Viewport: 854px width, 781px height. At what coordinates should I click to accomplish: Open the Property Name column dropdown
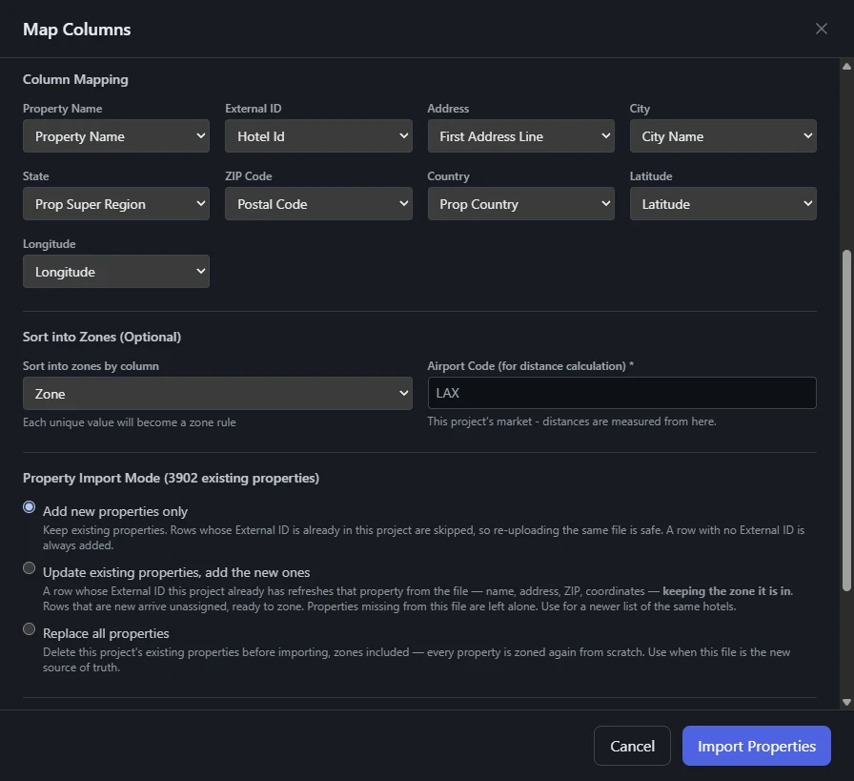[x=116, y=136]
